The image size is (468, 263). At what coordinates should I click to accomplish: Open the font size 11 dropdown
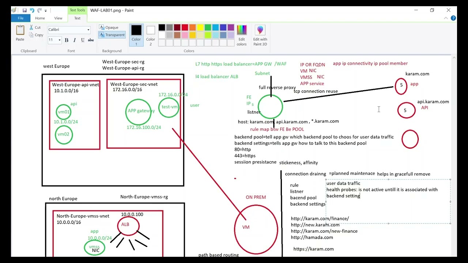click(x=60, y=40)
